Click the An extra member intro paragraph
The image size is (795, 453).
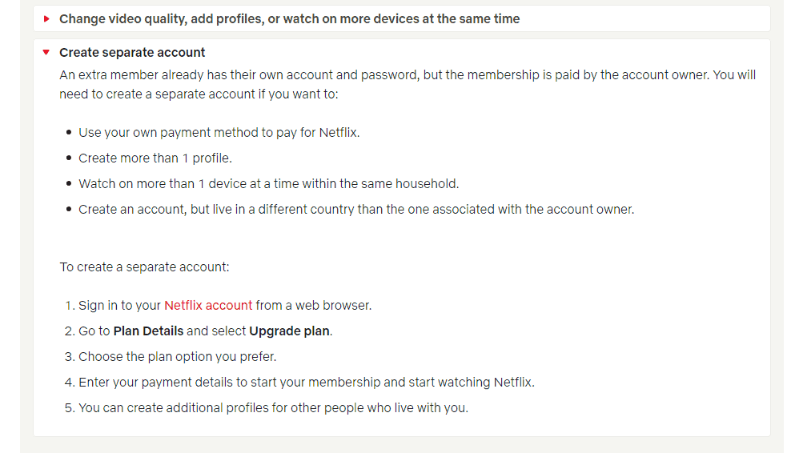tap(408, 85)
